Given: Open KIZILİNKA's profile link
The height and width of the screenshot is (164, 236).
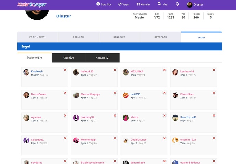Looking at the screenshot, I should pyautogui.click(x=137, y=71).
